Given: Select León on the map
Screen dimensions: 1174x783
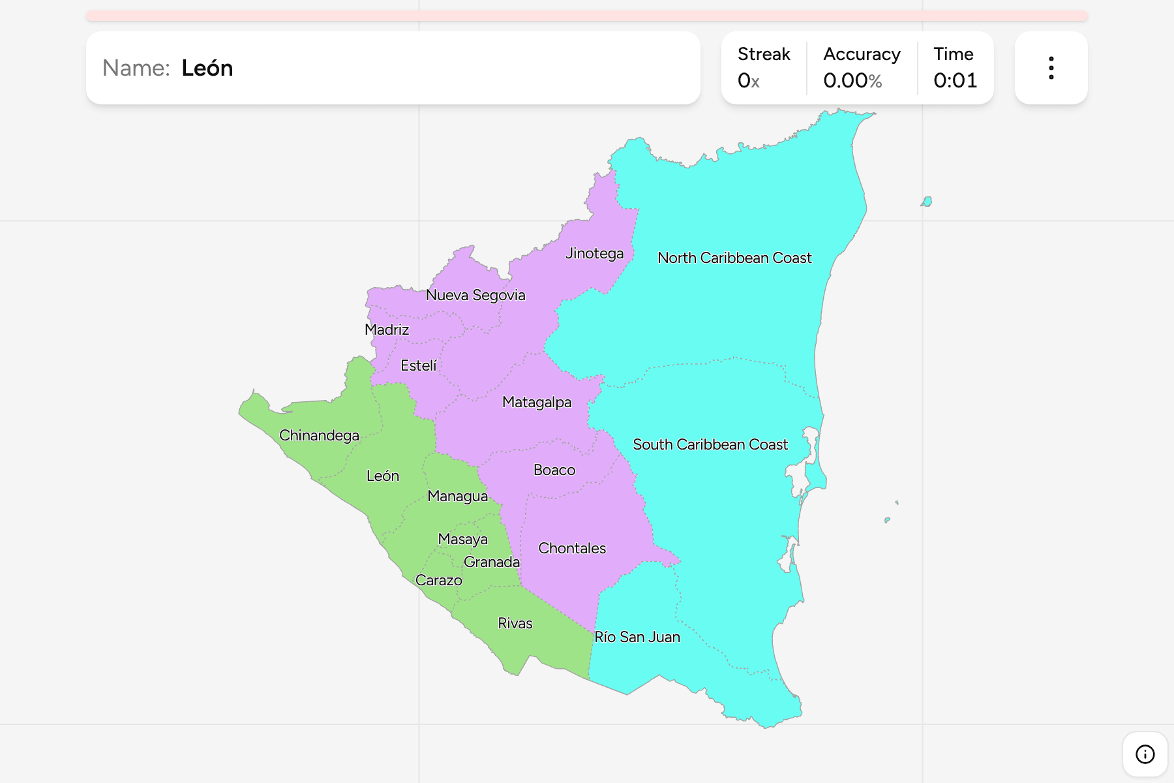Looking at the screenshot, I should [383, 476].
